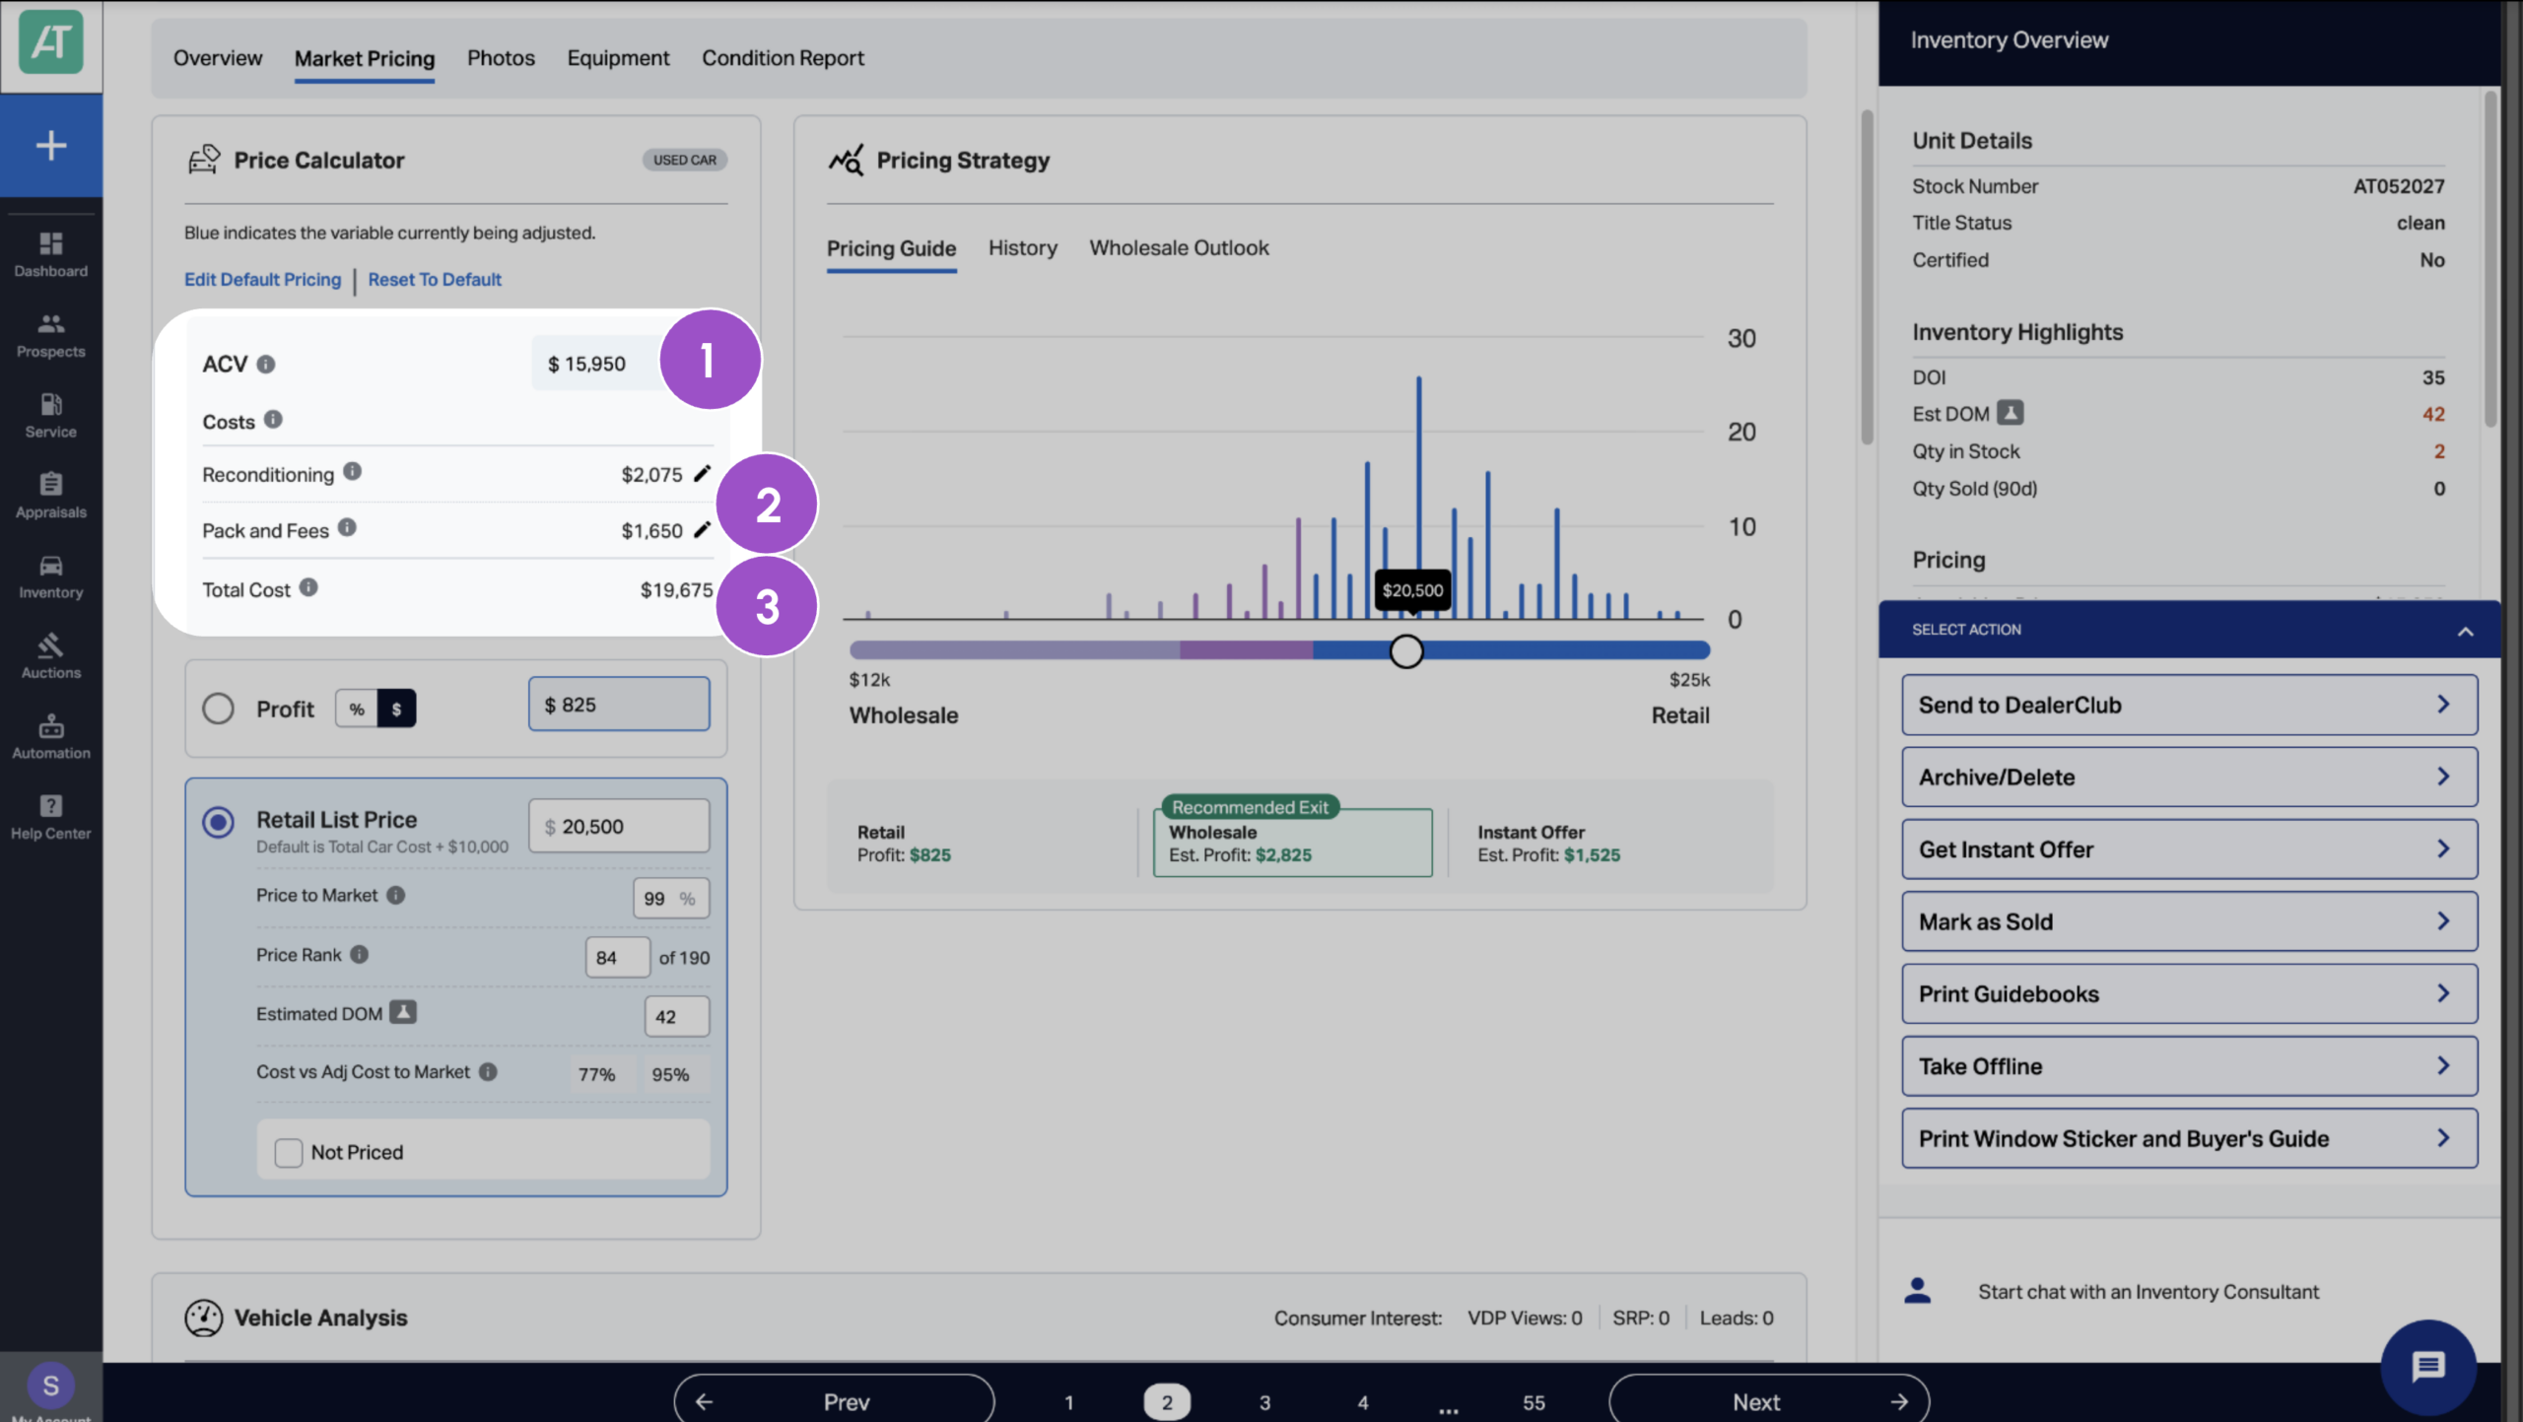Check the Not Priced checkbox
Image resolution: width=2523 pixels, height=1422 pixels.
tap(289, 1153)
